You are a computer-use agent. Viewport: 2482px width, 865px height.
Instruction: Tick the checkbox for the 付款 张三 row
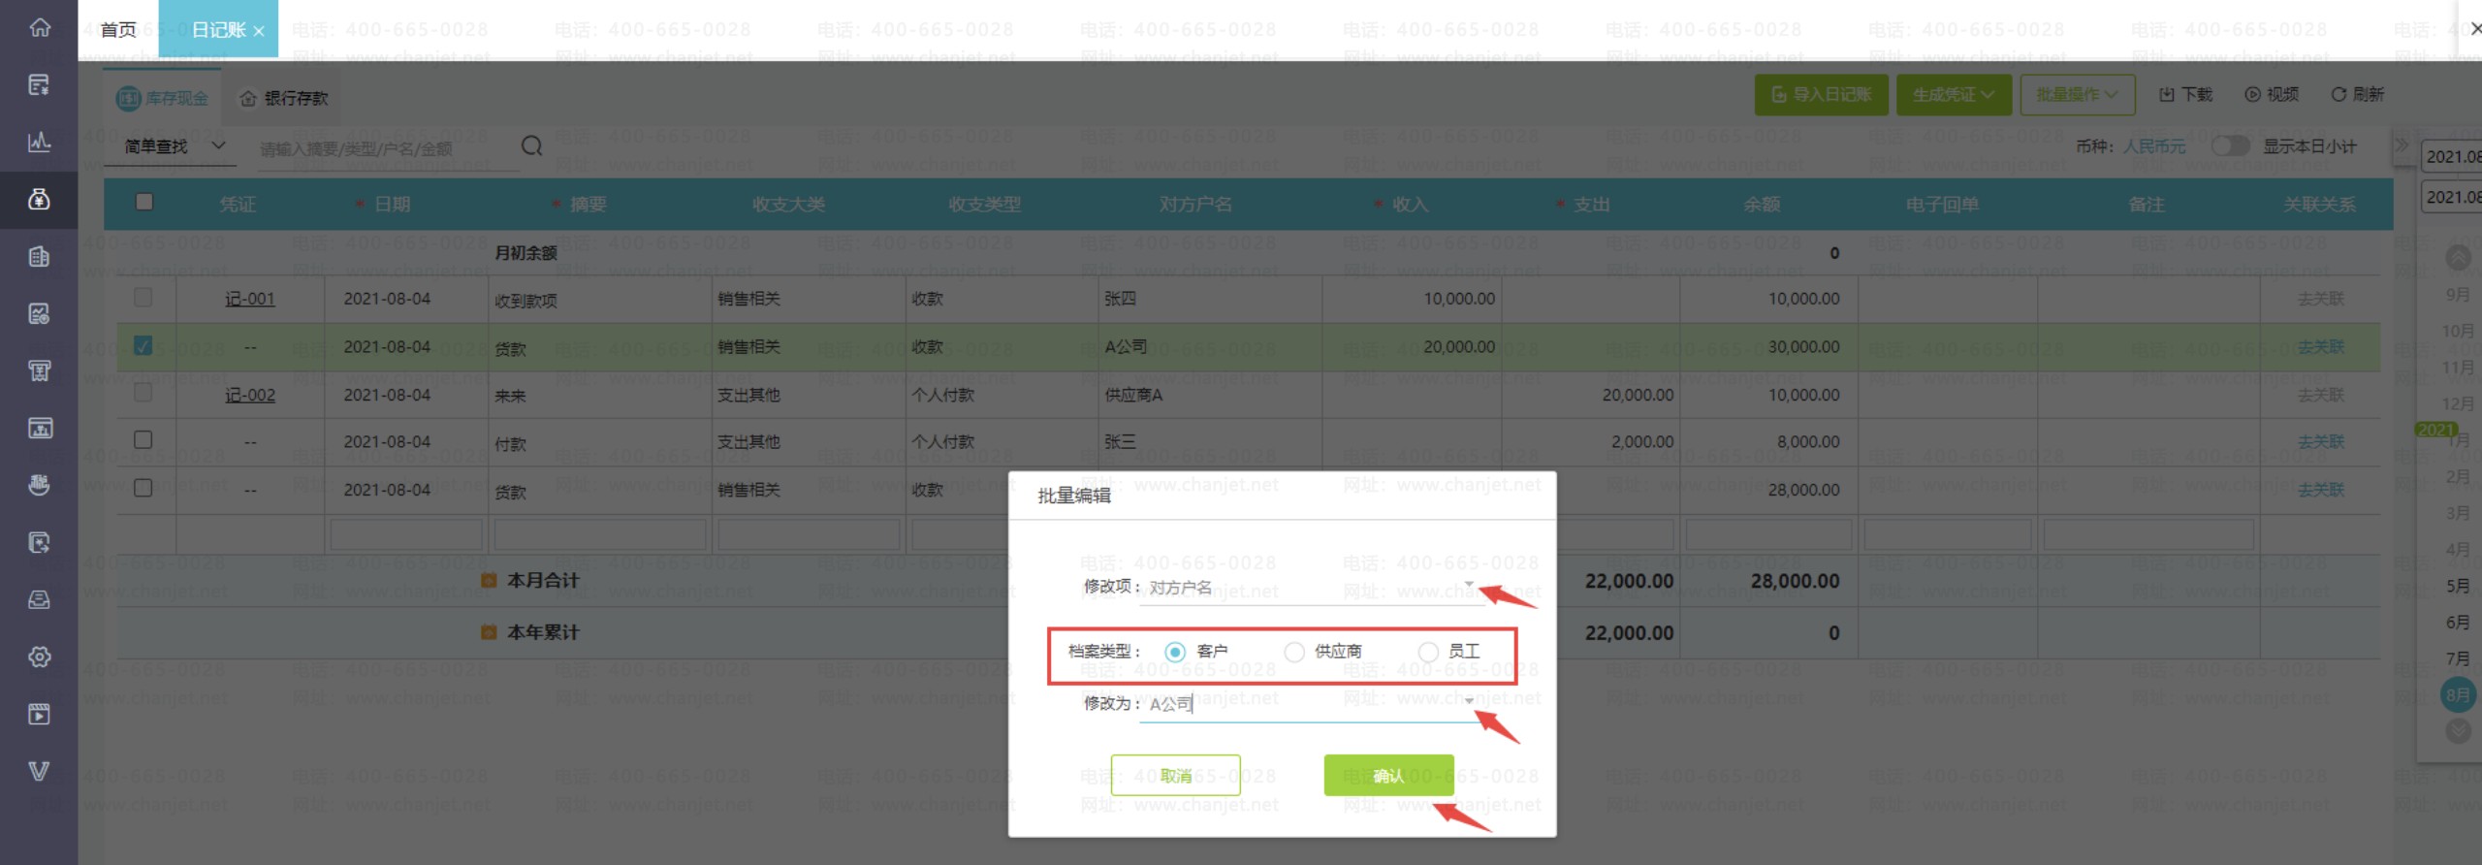coord(143,439)
